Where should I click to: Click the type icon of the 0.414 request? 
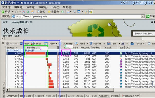click(121, 59)
